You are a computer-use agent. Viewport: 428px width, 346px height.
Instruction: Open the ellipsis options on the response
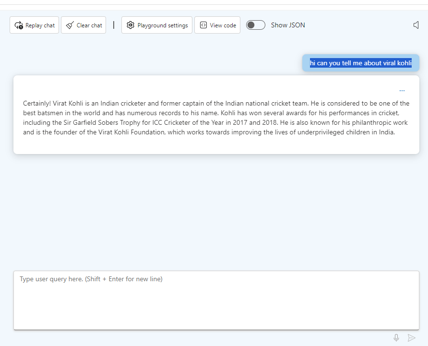point(402,91)
